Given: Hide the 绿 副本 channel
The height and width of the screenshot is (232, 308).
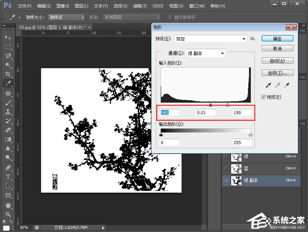Looking at the screenshot, I should point(226,180).
